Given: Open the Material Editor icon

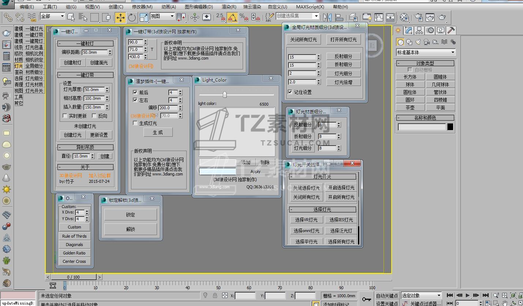Looking at the screenshot, I should (404, 17).
